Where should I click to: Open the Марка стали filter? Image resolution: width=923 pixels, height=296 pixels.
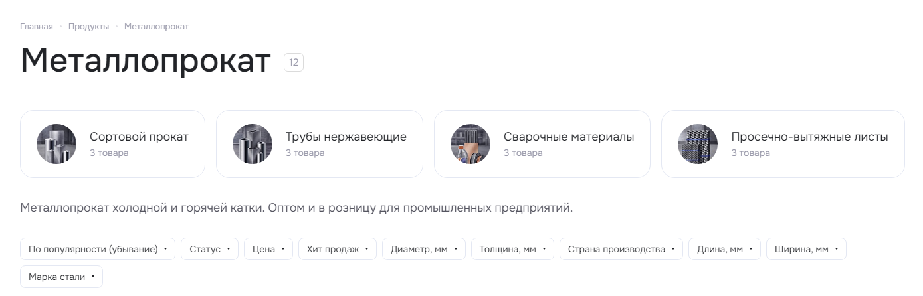pyautogui.click(x=61, y=277)
